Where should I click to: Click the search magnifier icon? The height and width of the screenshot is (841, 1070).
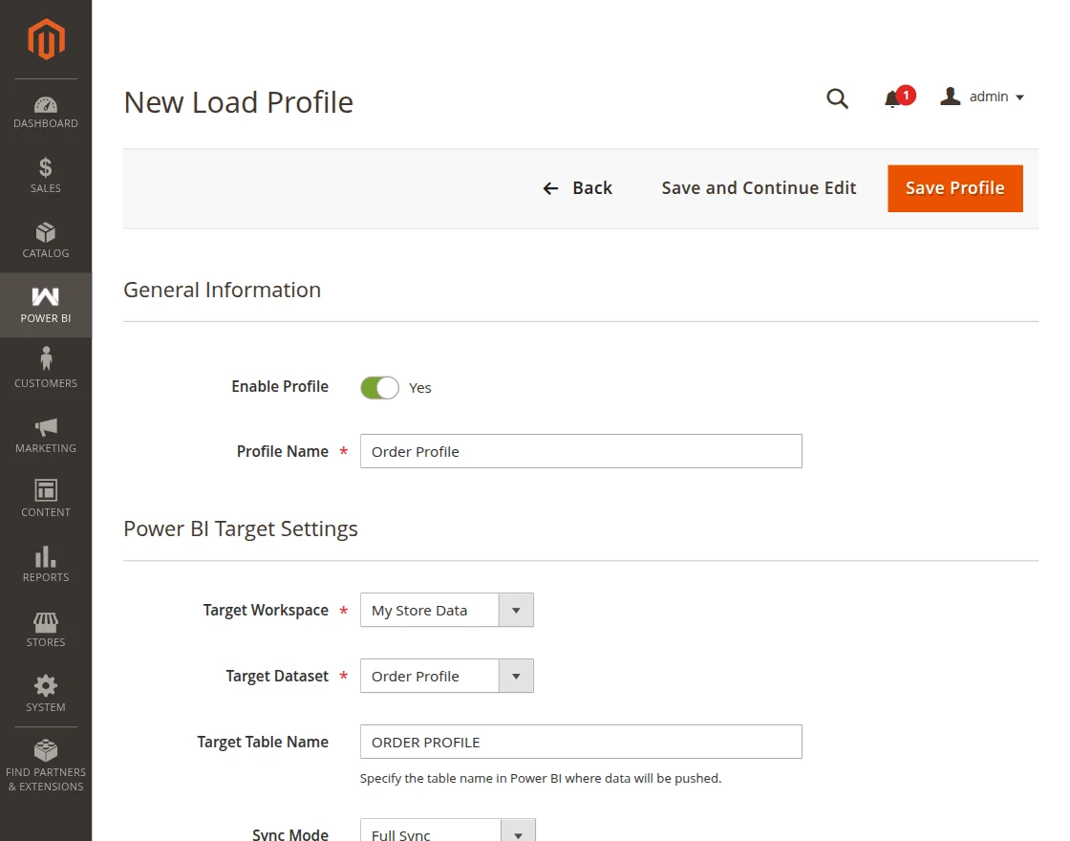(837, 98)
